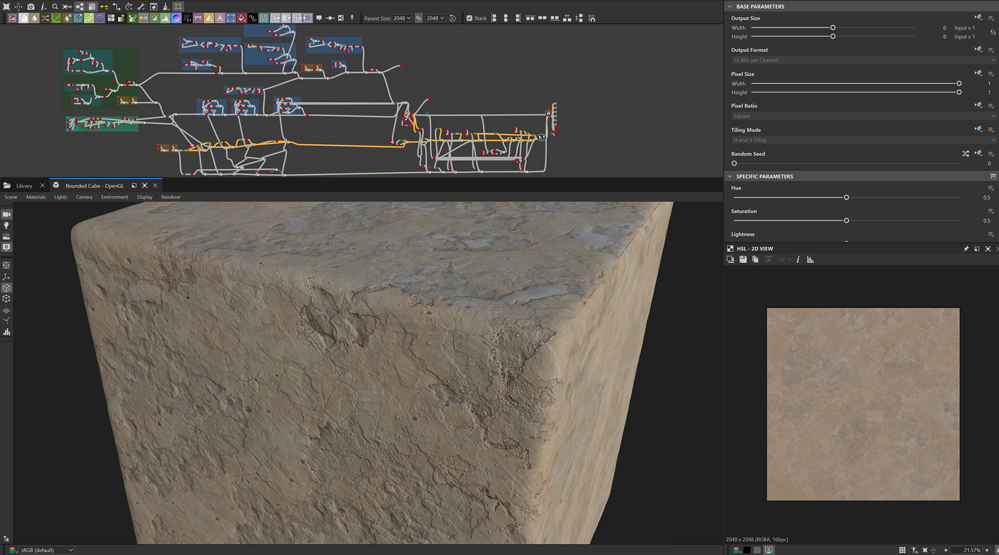The image size is (999, 555).
Task: Toggle the parent size ratio link lock
Action: pyautogui.click(x=419, y=18)
